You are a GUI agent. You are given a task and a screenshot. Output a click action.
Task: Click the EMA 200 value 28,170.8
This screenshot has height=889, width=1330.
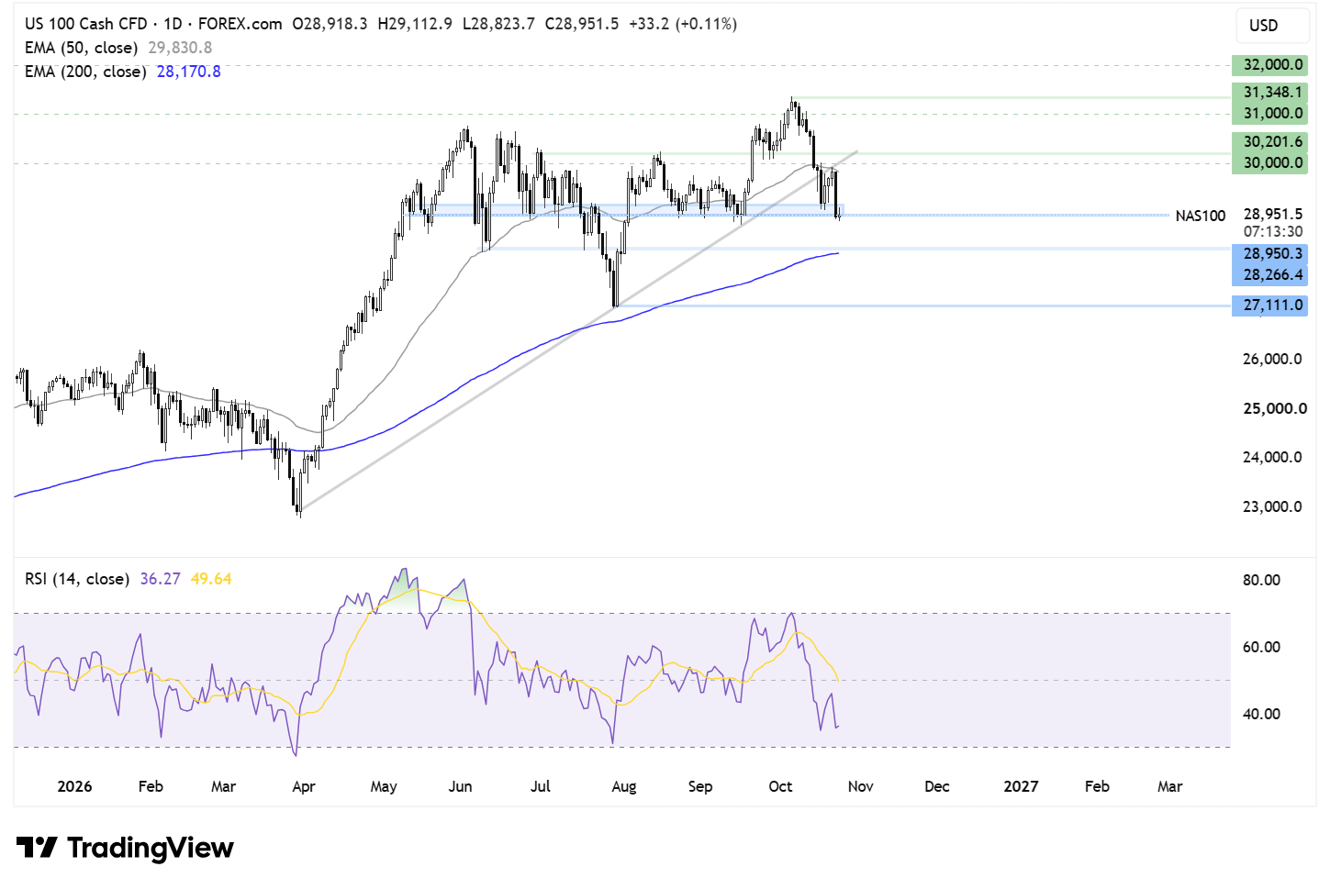pos(189,72)
